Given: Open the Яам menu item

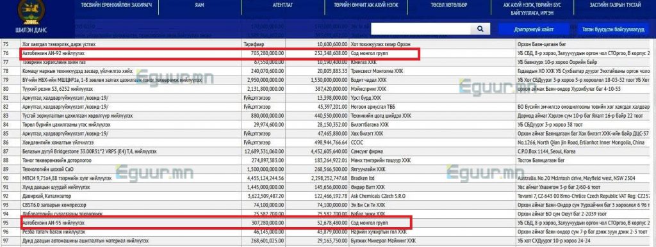Looking at the screenshot, I should pyautogui.click(x=199, y=6).
